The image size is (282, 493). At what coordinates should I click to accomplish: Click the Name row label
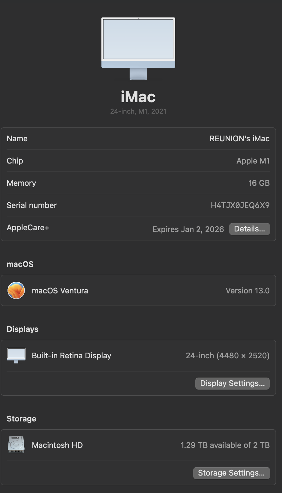point(17,139)
